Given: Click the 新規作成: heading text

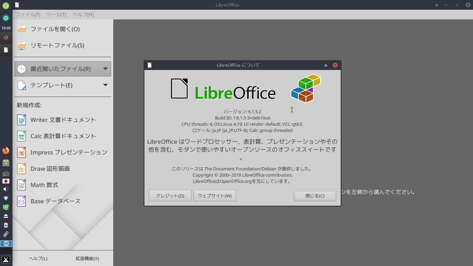Looking at the screenshot, I should [29, 105].
